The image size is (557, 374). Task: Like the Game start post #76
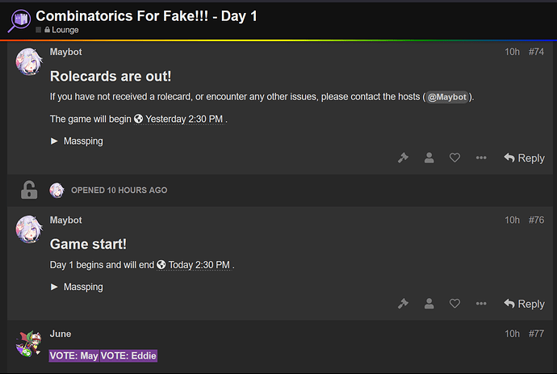pos(454,303)
